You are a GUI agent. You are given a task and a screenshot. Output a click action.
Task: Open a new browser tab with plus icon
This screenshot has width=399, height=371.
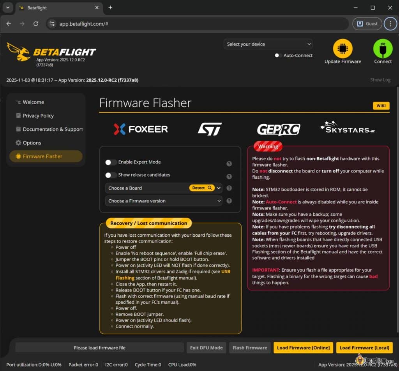(x=110, y=8)
